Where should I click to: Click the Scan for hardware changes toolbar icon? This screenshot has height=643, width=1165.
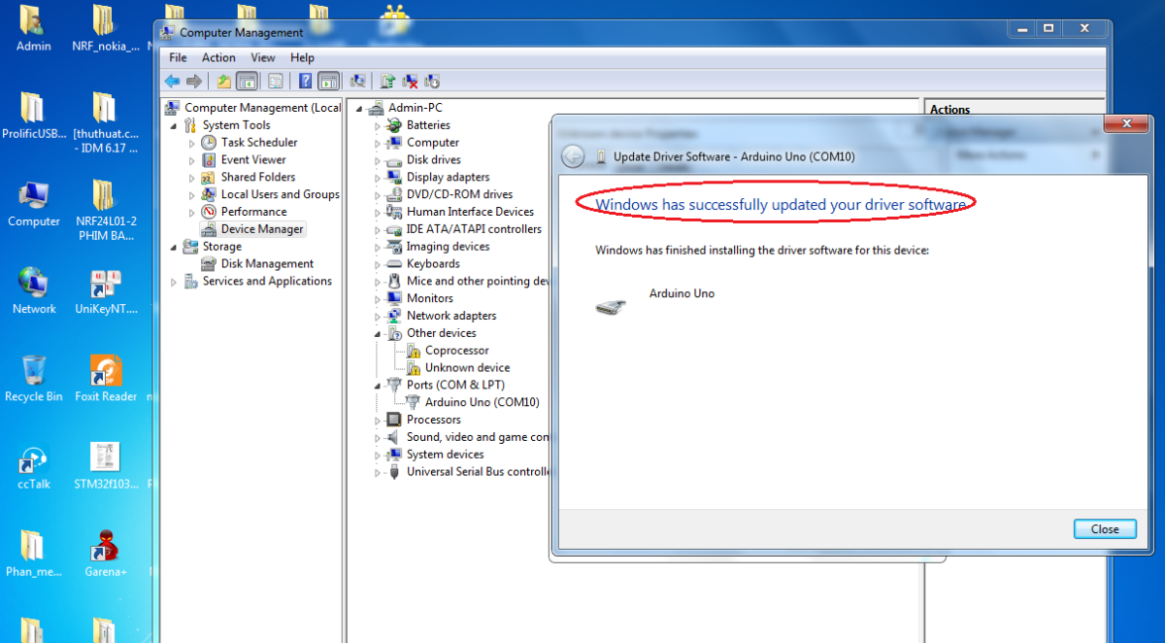pyautogui.click(x=358, y=81)
